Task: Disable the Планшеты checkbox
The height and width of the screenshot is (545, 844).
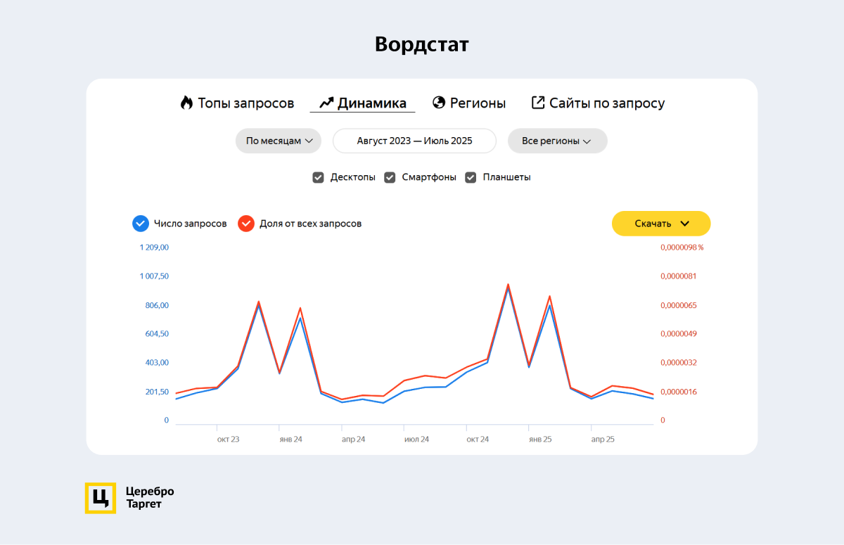Action: pyautogui.click(x=471, y=177)
